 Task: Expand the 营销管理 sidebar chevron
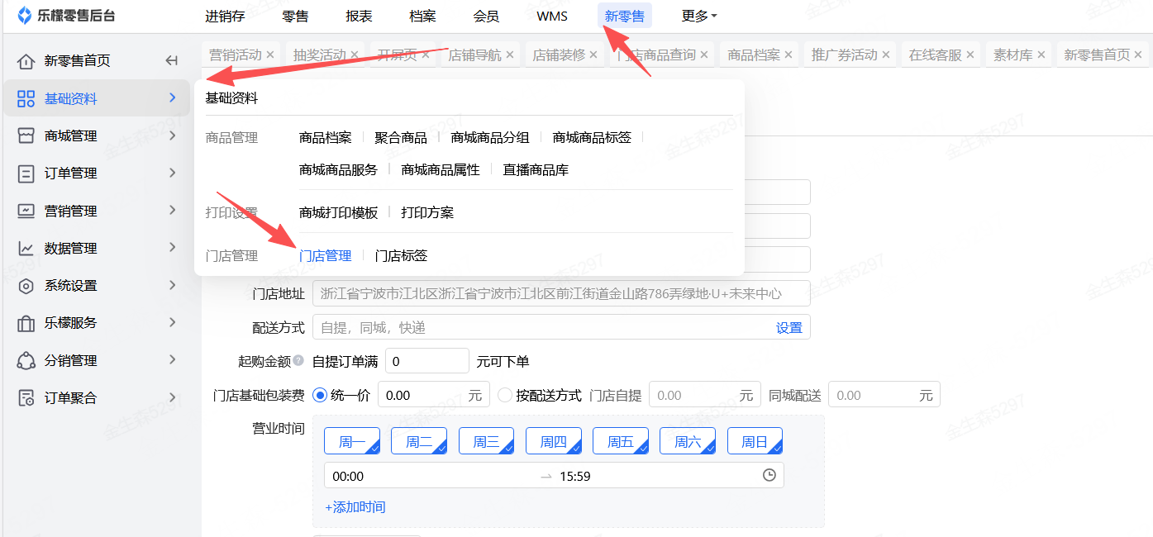(172, 210)
